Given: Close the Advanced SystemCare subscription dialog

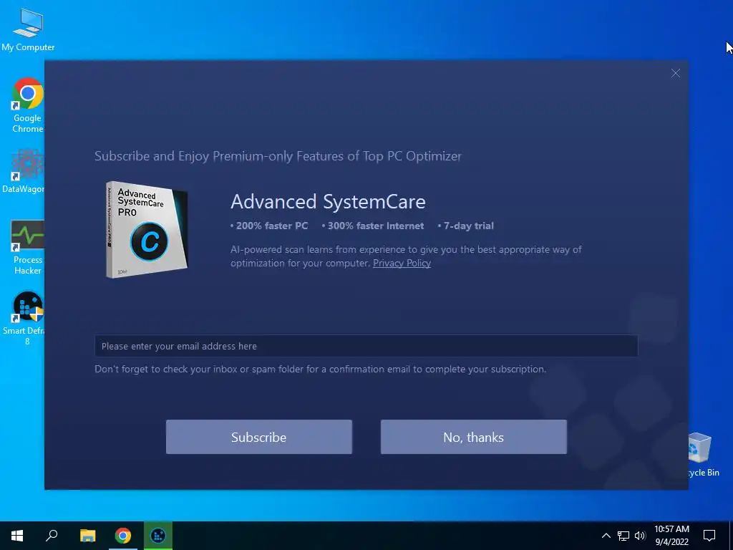Looking at the screenshot, I should [676, 74].
